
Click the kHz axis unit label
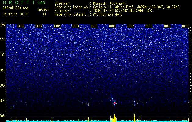click(x=3, y=25)
